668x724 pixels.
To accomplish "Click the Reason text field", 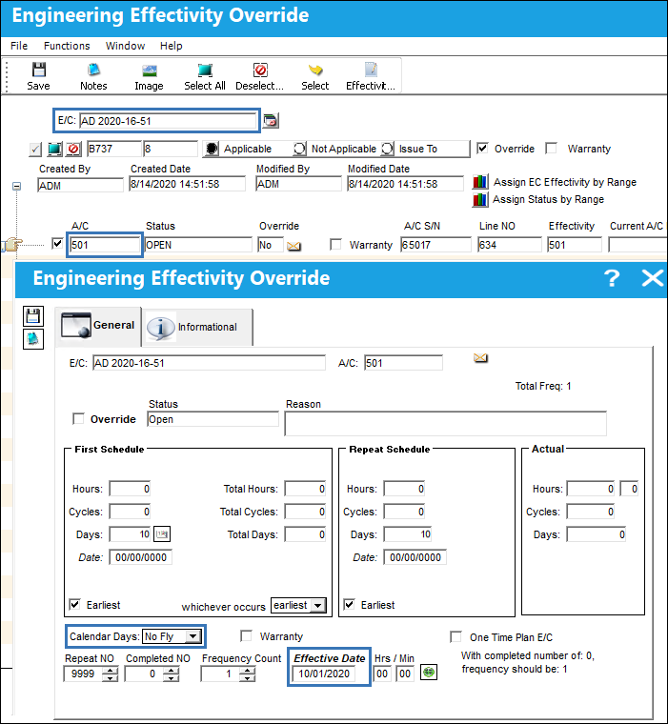I will click(445, 423).
